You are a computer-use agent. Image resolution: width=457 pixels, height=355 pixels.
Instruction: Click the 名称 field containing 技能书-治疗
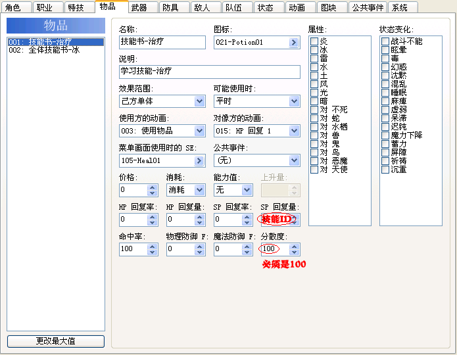tap(162, 42)
